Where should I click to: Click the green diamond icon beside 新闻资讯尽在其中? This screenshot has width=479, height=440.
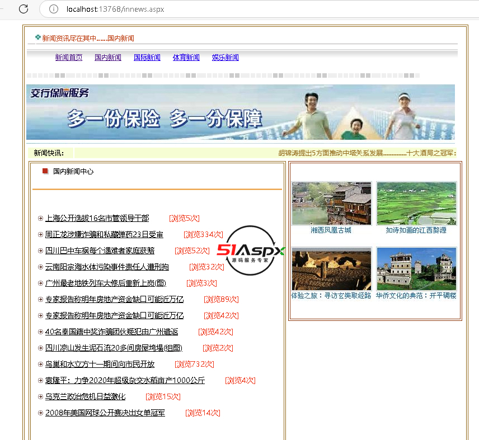pos(38,37)
